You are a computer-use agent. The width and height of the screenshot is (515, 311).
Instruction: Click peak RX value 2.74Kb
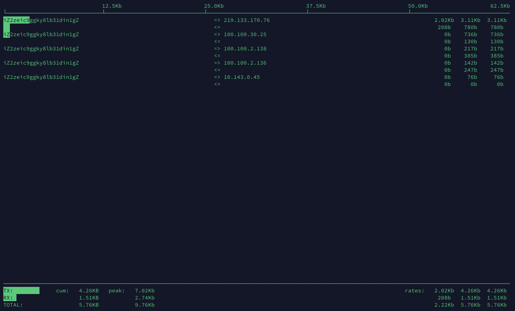click(x=145, y=298)
